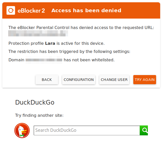Viewport: 164px width, 144px height.
Task: Click the bold profile name Lara
Action: tap(50, 43)
